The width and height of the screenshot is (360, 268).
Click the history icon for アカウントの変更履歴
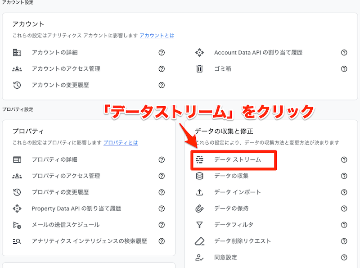click(x=17, y=85)
